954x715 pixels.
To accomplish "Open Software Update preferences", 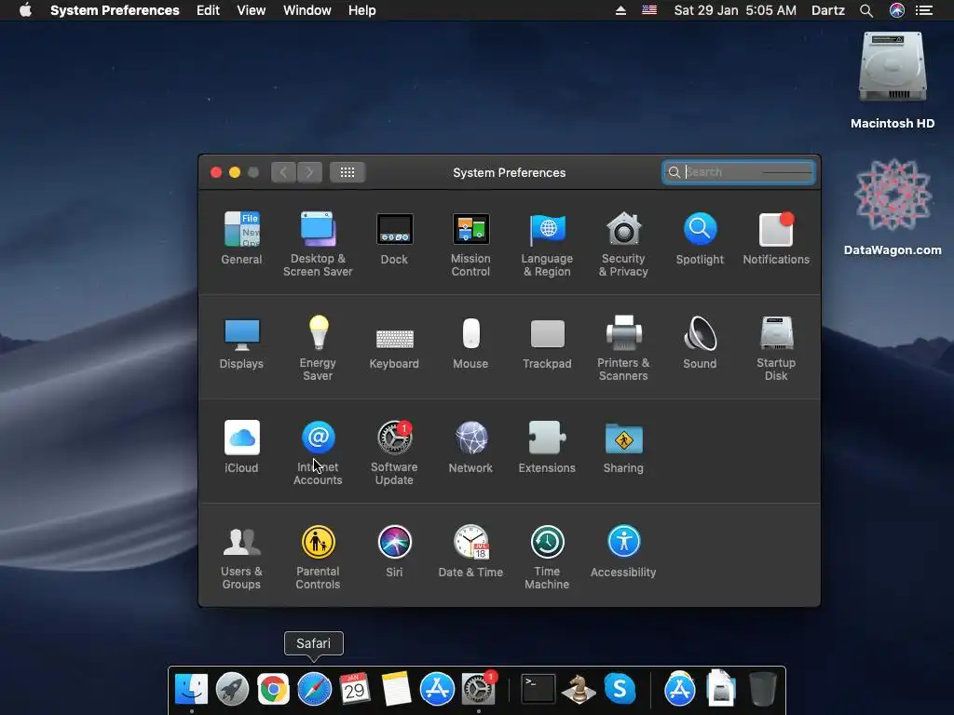I will (x=394, y=452).
